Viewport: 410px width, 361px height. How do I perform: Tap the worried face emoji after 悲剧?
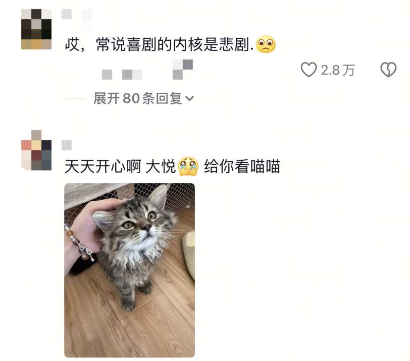[266, 44]
